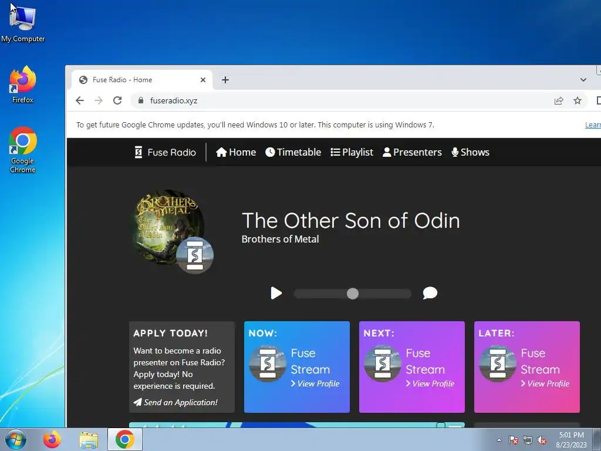Open Windows Explorer from the taskbar
The image size is (601, 451).
click(x=89, y=439)
